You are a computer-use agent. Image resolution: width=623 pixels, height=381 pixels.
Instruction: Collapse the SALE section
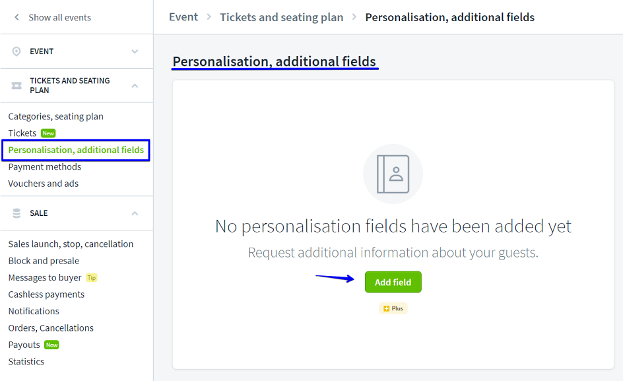[x=135, y=213]
